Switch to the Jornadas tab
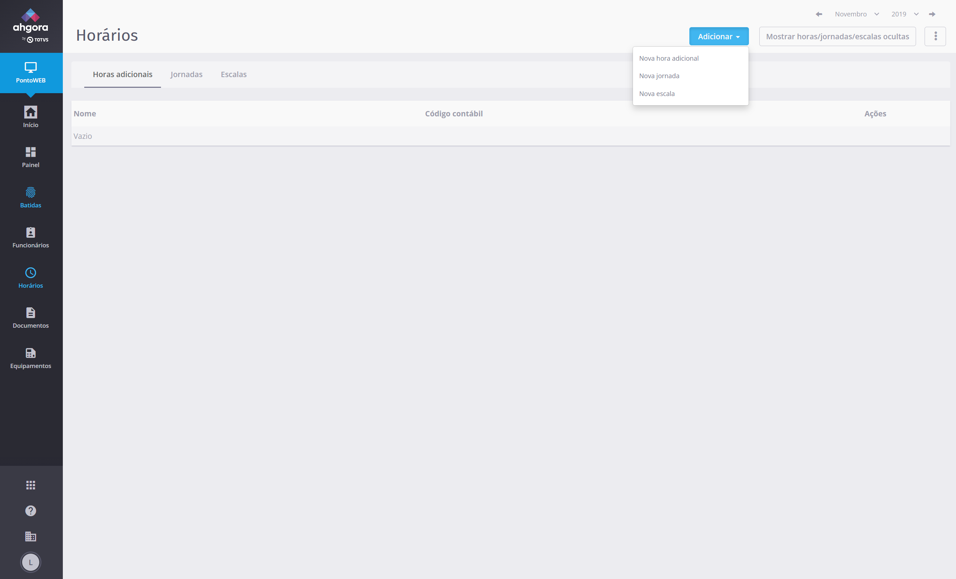This screenshot has width=956, height=579. pyautogui.click(x=186, y=75)
